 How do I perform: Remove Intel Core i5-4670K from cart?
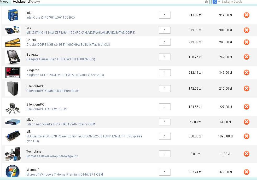pyautogui.click(x=247, y=15)
